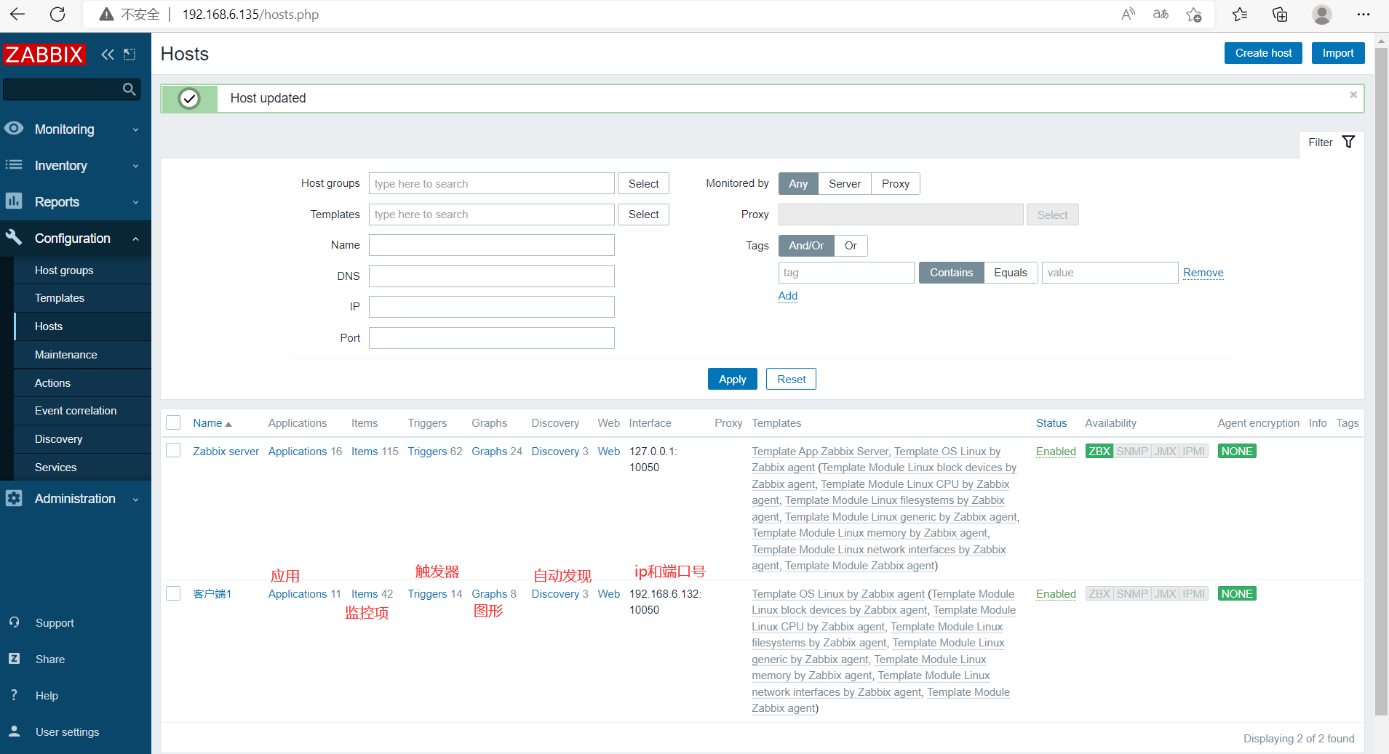Select Proxy for Monitored by
The image size is (1389, 754).
click(x=896, y=184)
